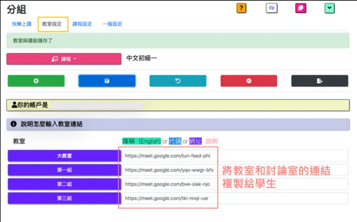
Task: Click the 第一組 button
Action: [64, 170]
